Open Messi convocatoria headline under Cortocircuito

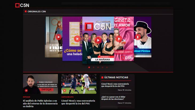(x=78, y=102)
